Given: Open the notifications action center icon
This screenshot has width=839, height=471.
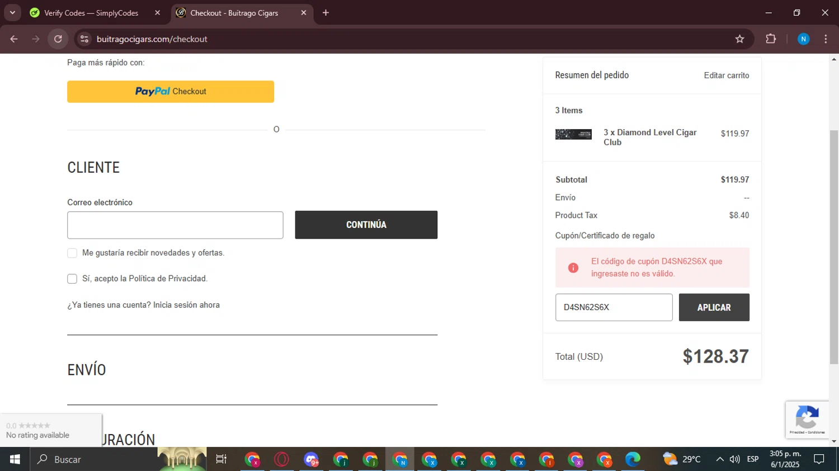Looking at the screenshot, I should pyautogui.click(x=819, y=459).
